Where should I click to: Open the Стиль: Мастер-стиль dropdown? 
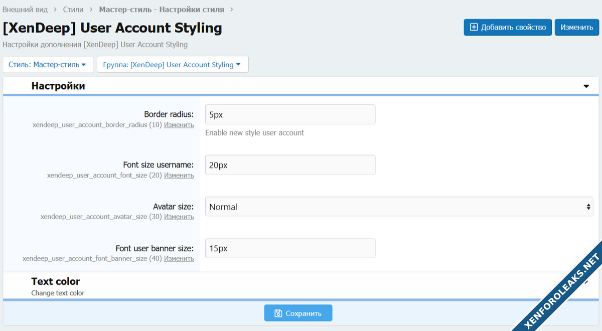click(48, 65)
